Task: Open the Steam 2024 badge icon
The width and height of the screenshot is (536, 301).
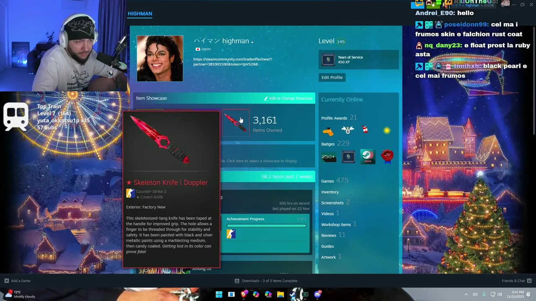Action: pyautogui.click(x=368, y=157)
